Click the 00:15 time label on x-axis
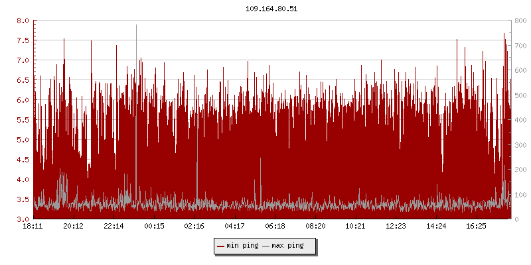The image size is (531, 265). (x=154, y=227)
